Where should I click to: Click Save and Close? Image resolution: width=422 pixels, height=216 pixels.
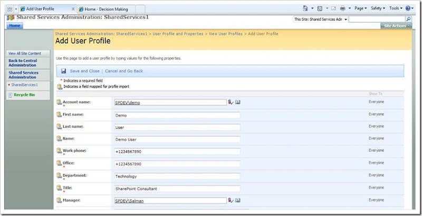click(x=85, y=71)
